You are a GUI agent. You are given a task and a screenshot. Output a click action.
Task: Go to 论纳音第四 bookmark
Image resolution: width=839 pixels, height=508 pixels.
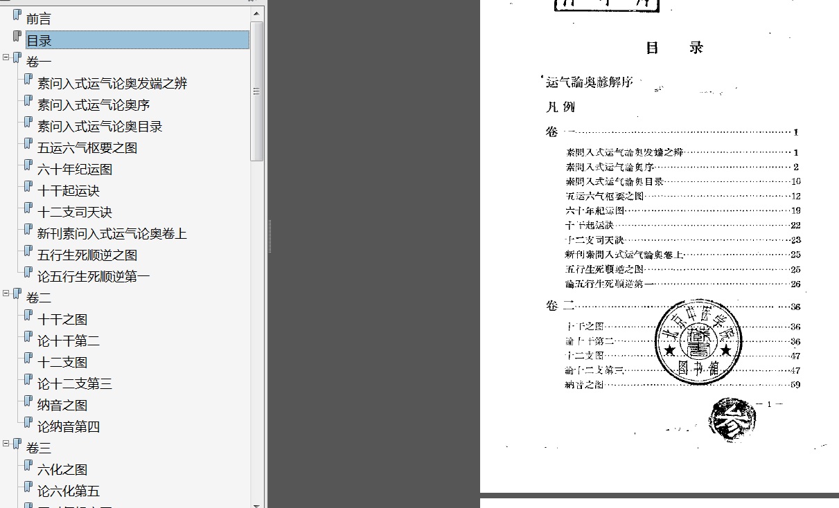point(69,427)
